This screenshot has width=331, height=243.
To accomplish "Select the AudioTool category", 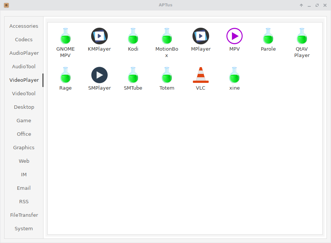I will (x=24, y=66).
